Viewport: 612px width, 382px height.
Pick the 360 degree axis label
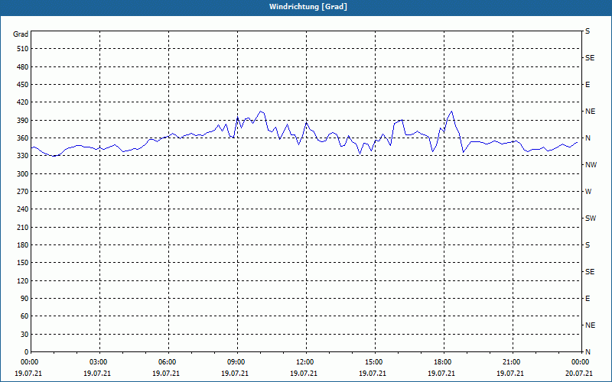coord(23,138)
